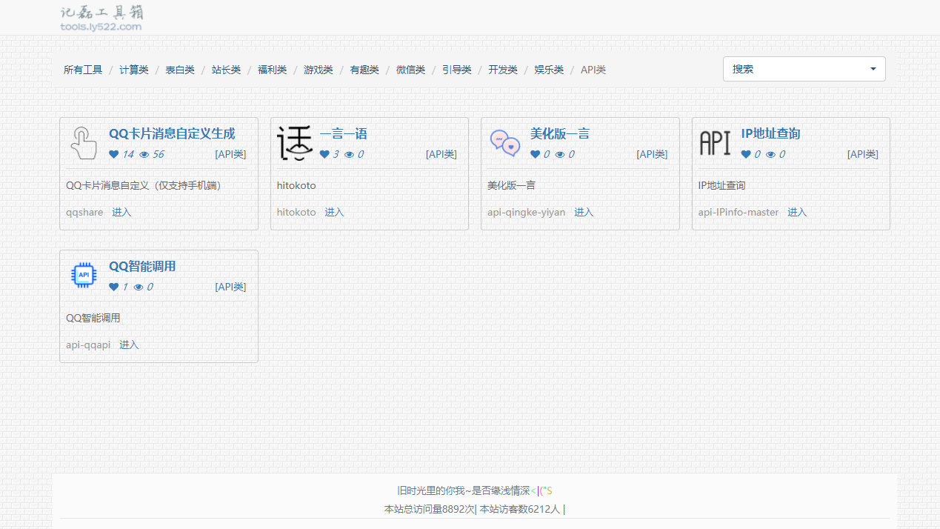This screenshot has width=940, height=529.
Task: Click the chat bubbles icon on 美化版一言 card
Action: point(504,142)
